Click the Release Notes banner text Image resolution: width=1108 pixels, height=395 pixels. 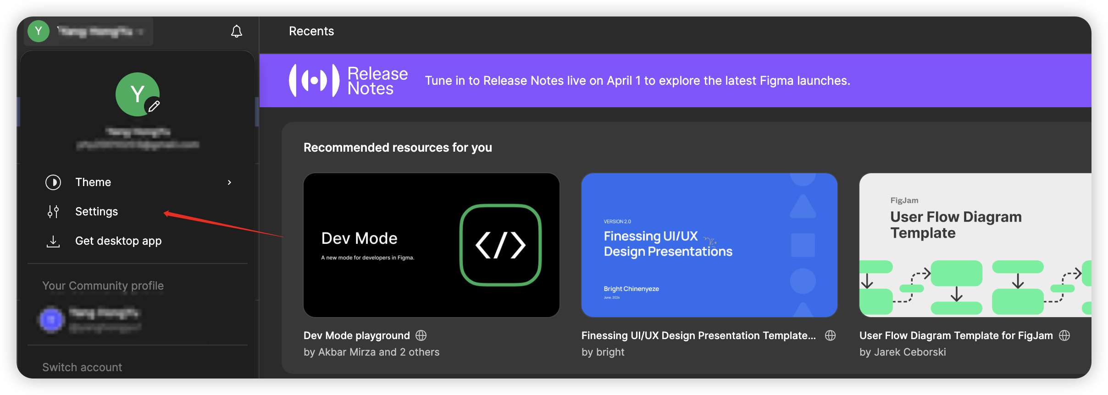click(637, 81)
